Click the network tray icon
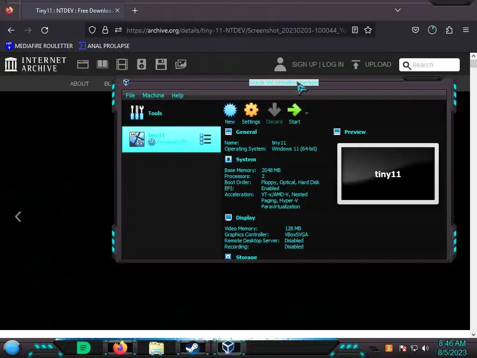The width and height of the screenshot is (477, 358). pyautogui.click(x=414, y=348)
